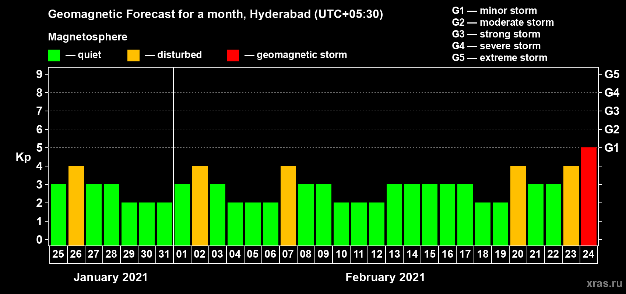Select the green bar for January 31

(x=165, y=224)
